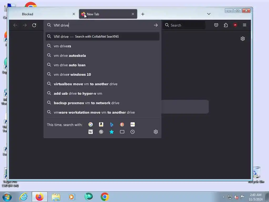Choose 'add usb drive to hyper-v vm'
269x202 pixels.
[x=102, y=93]
